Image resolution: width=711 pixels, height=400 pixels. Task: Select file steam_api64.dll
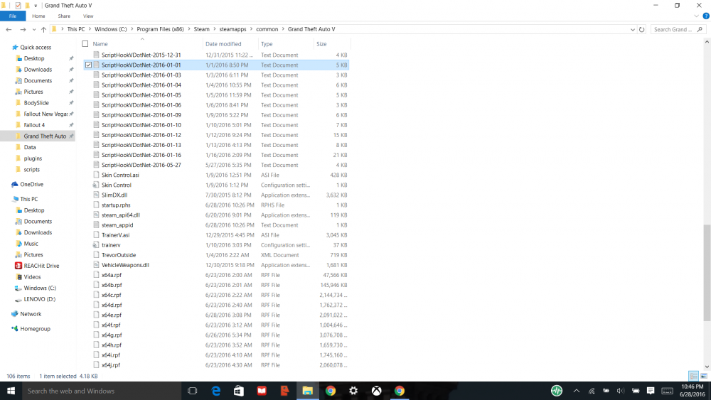click(x=121, y=215)
